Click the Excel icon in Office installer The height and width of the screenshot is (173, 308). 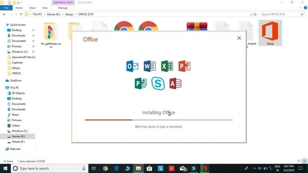point(167,66)
